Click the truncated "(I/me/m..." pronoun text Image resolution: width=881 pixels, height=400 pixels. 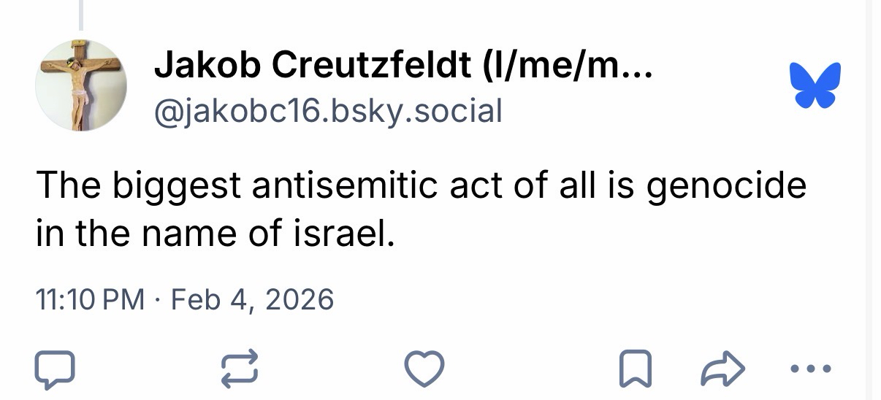pos(568,69)
